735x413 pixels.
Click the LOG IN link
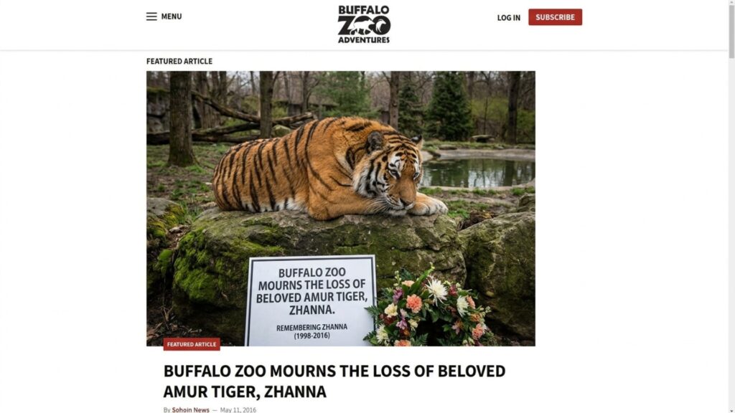point(509,17)
